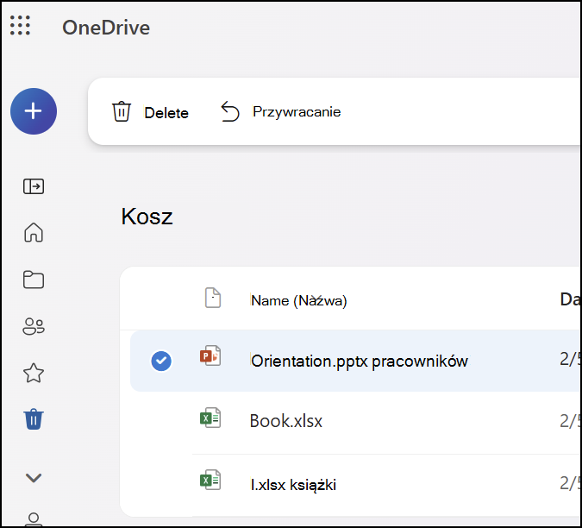
Task: Click the file type column header icon
Action: [x=213, y=299]
